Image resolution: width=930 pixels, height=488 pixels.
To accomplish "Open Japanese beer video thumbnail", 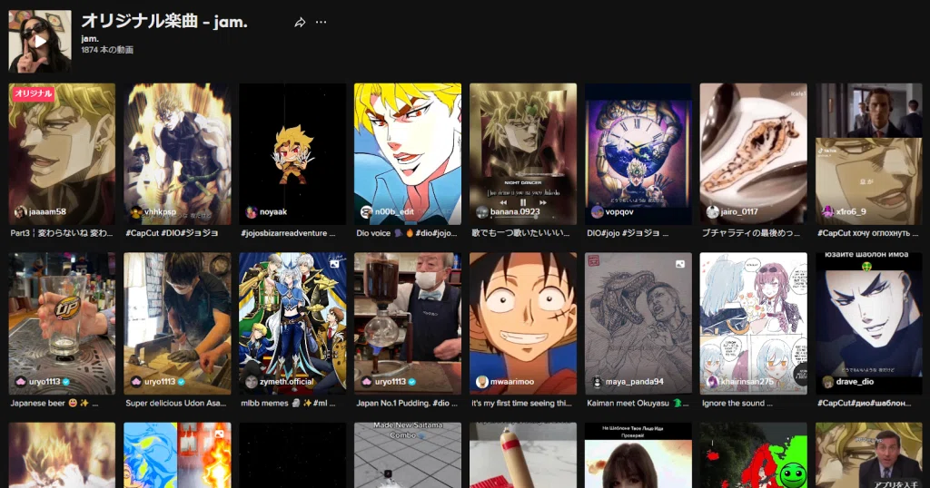I will [62, 323].
